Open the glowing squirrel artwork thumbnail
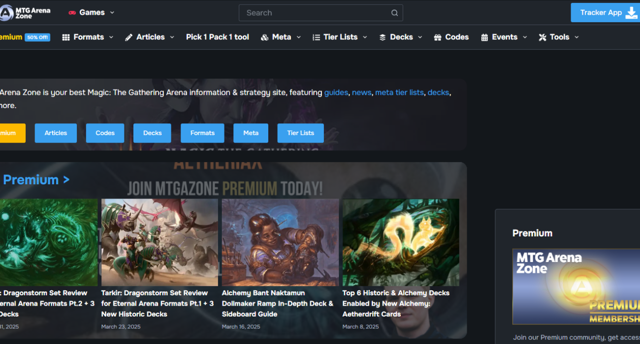 pos(401,242)
